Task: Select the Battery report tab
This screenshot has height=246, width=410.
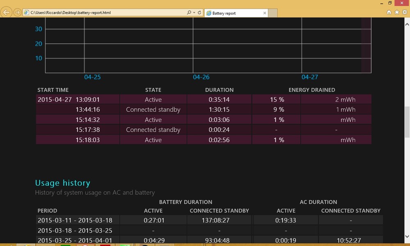Action: click(237, 13)
